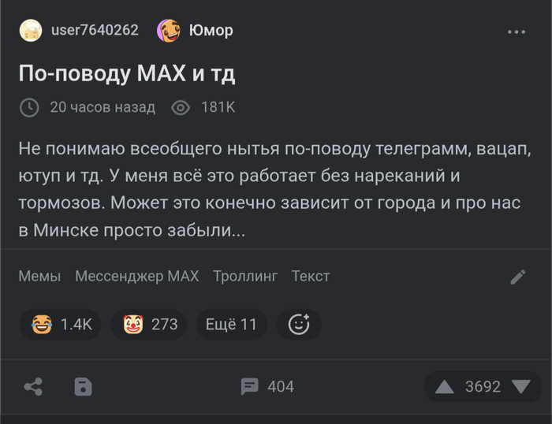This screenshot has width=552, height=424.
Task: Save the post with the floppy icon
Action: pos(83,386)
